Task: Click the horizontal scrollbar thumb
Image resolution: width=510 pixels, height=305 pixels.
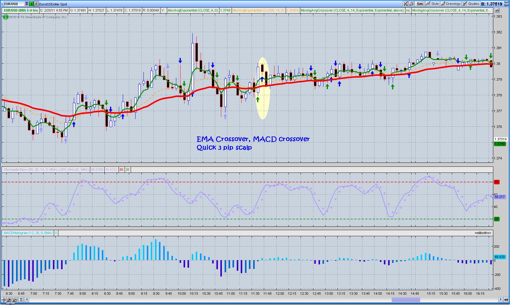Action: [406, 300]
